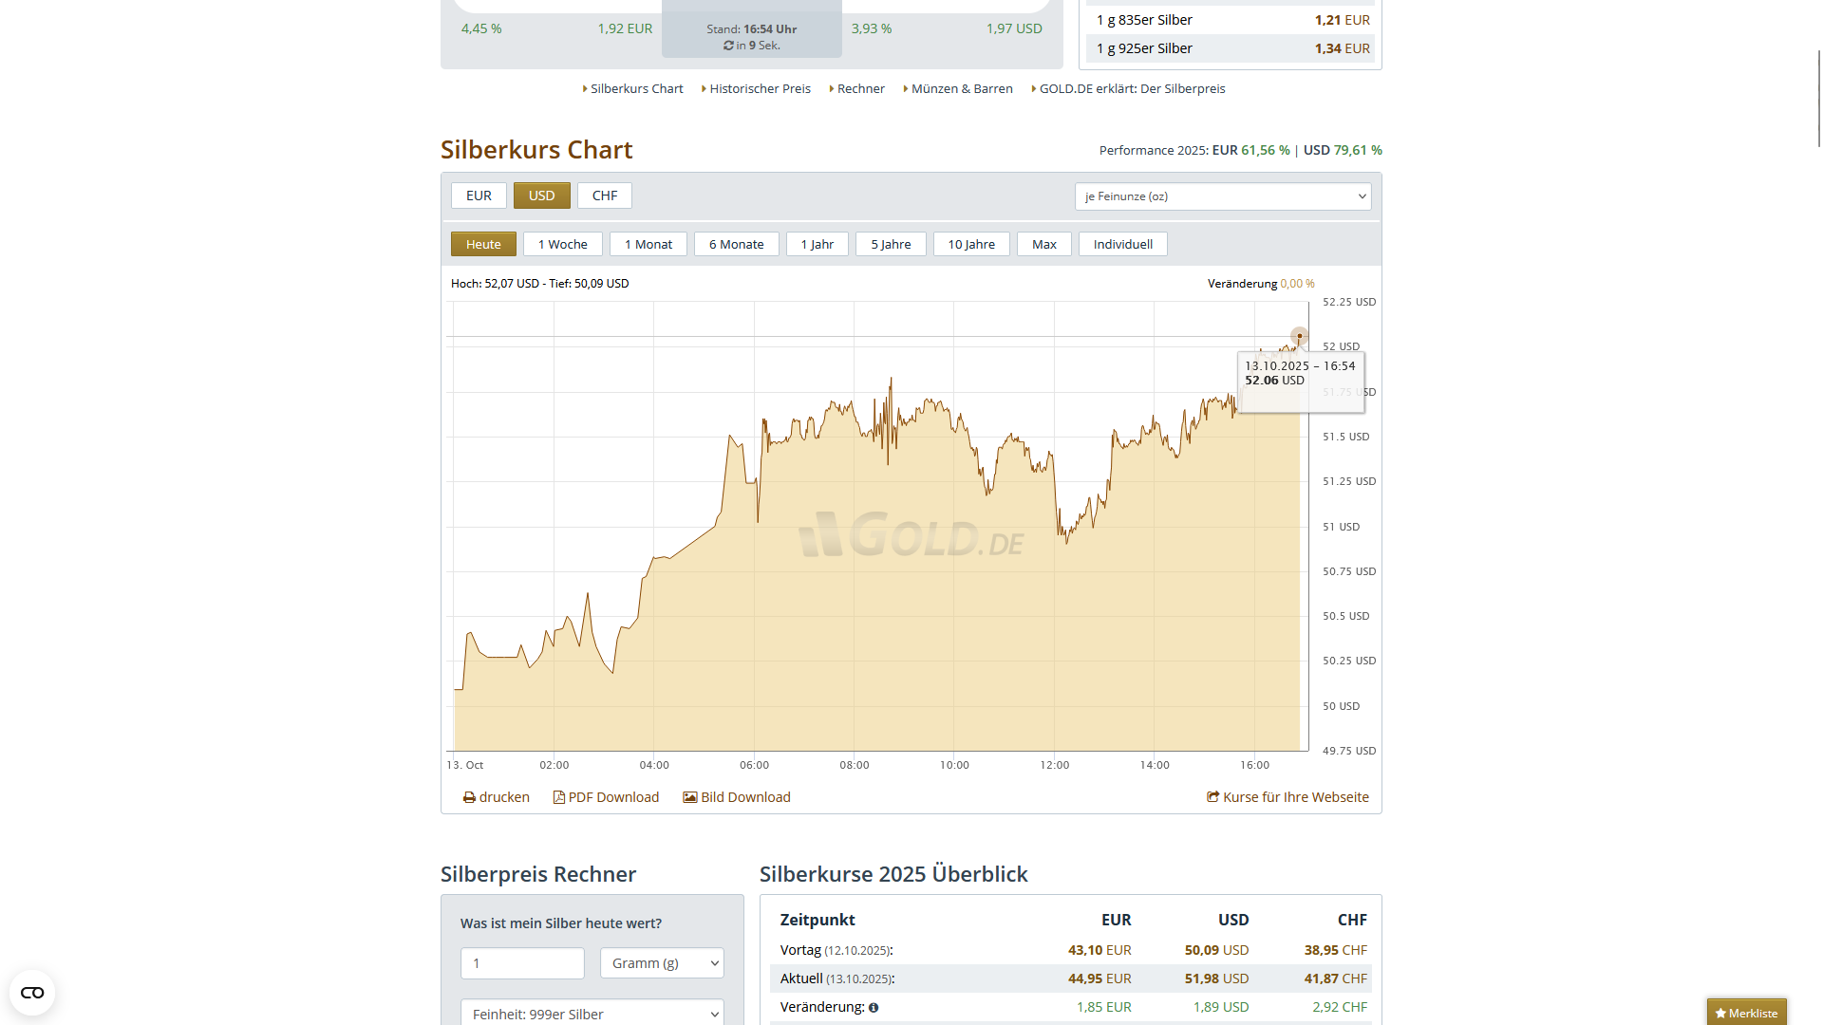Open the Feinheit 999er Silber dropdown
This screenshot has width=1823, height=1025.
click(x=592, y=1014)
